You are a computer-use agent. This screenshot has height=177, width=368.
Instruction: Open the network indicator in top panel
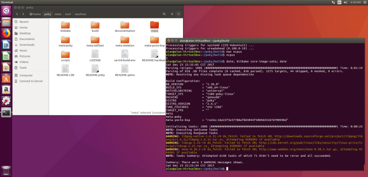(x=333, y=2)
